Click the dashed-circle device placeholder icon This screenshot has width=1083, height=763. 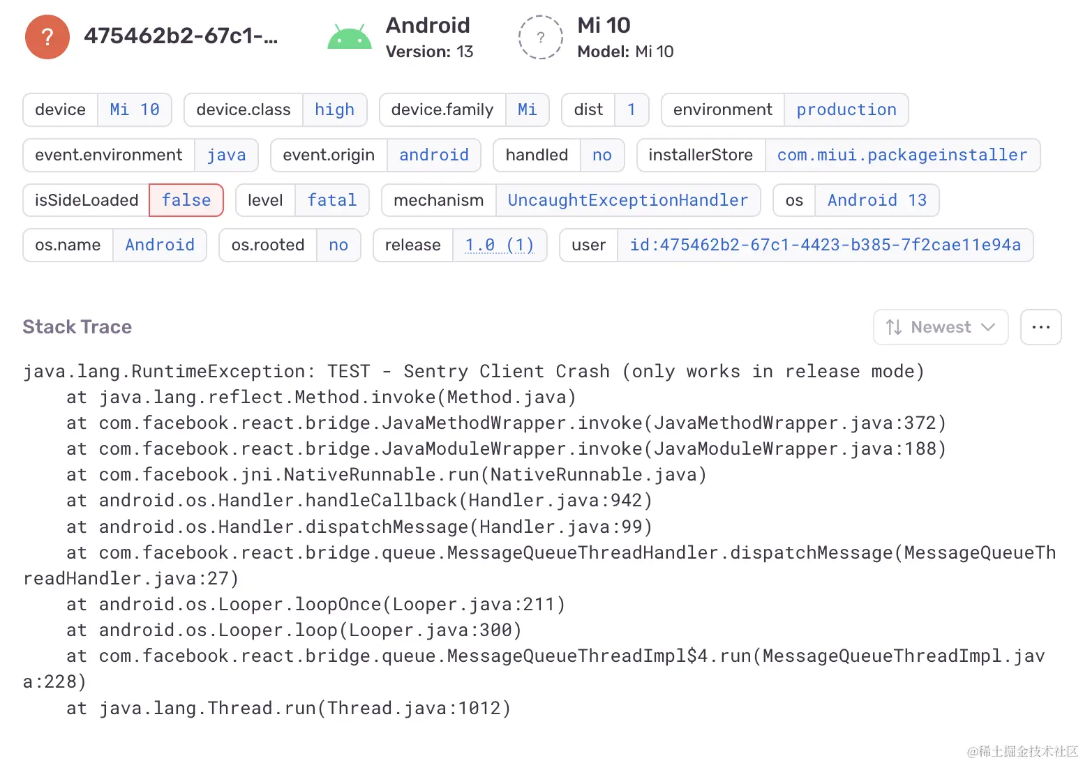coord(541,37)
